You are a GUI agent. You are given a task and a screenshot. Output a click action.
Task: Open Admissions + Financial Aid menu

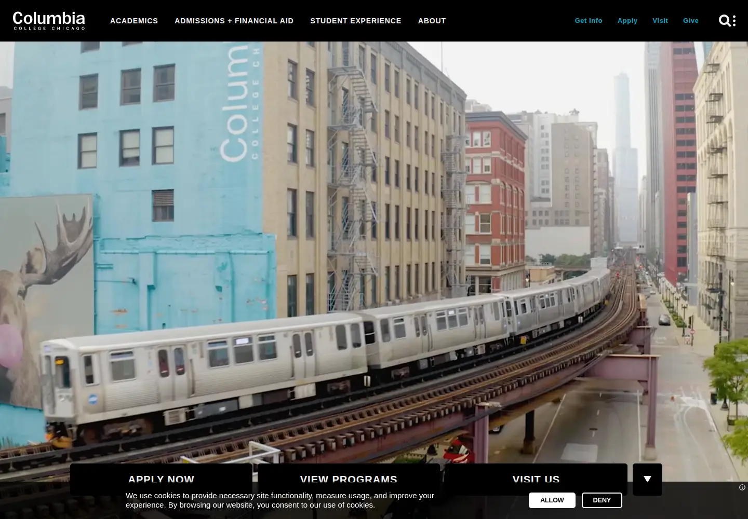pos(234,21)
